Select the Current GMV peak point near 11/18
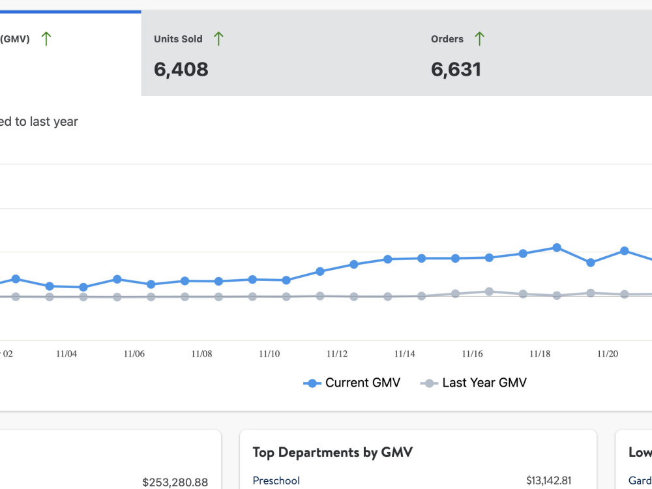Image resolution: width=652 pixels, height=489 pixels. pyautogui.click(x=557, y=248)
